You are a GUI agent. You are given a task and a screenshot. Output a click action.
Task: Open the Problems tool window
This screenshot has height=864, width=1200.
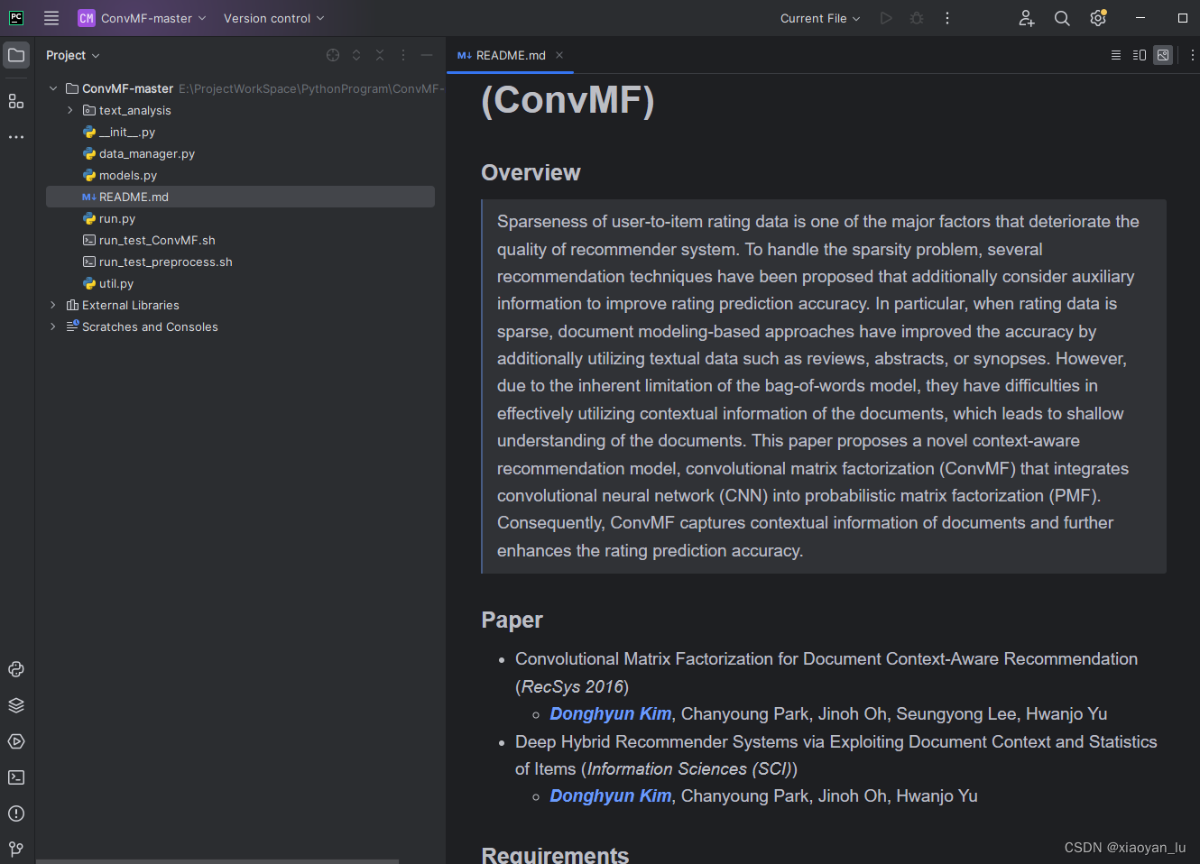(15, 813)
